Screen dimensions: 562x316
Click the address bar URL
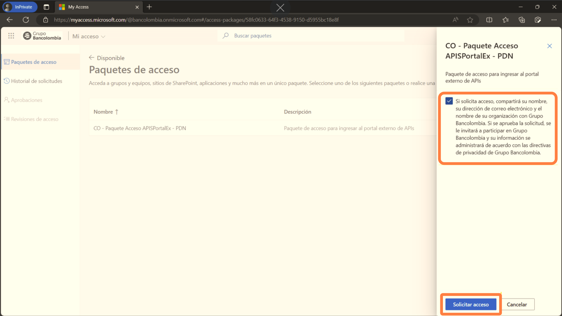(196, 20)
